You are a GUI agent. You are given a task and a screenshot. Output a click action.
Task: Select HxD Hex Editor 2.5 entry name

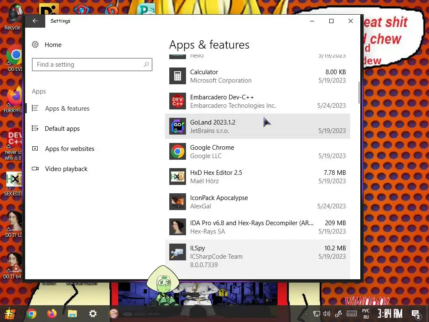coord(216,173)
